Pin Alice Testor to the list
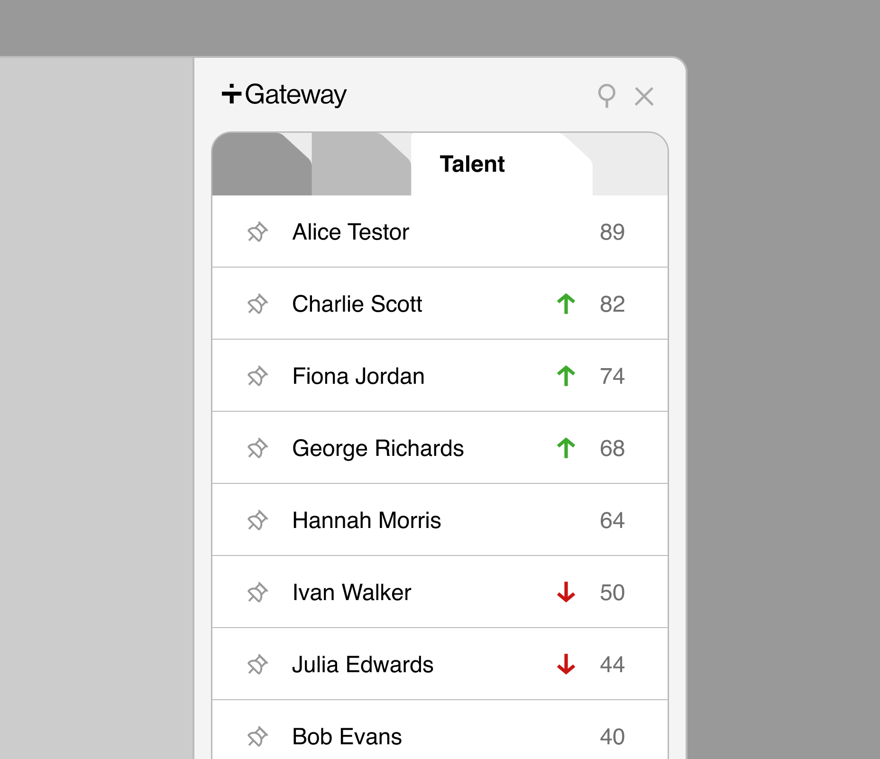880x759 pixels. coord(257,232)
